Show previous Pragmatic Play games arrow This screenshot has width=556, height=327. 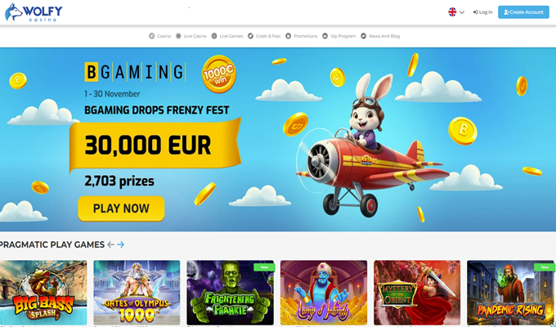[111, 244]
